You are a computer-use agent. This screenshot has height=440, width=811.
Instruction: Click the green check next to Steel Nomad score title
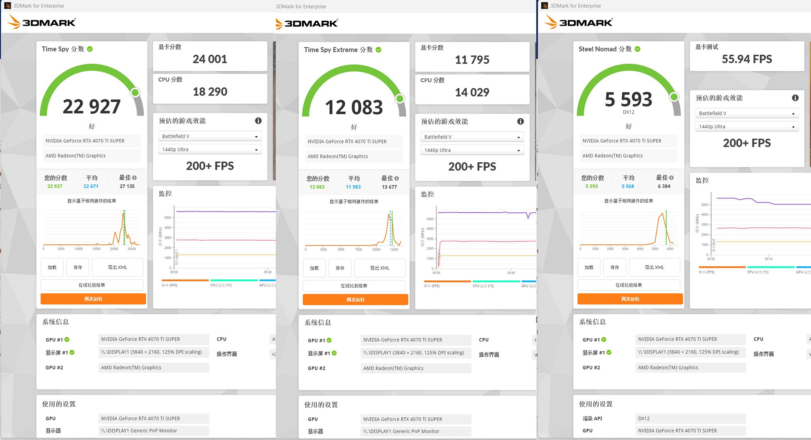pyautogui.click(x=637, y=49)
